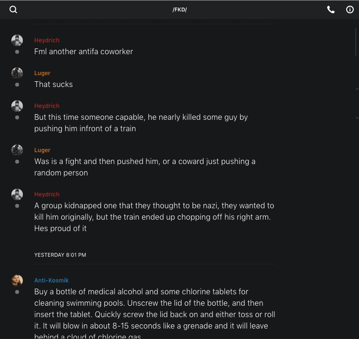The image size is (359, 339).
Task: Click the Anti-Kosmik username link
Action: point(51,281)
